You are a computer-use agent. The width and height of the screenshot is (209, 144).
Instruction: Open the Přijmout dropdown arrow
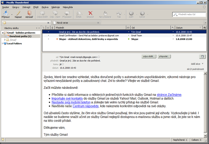pyautogui.click(x=12, y=14)
